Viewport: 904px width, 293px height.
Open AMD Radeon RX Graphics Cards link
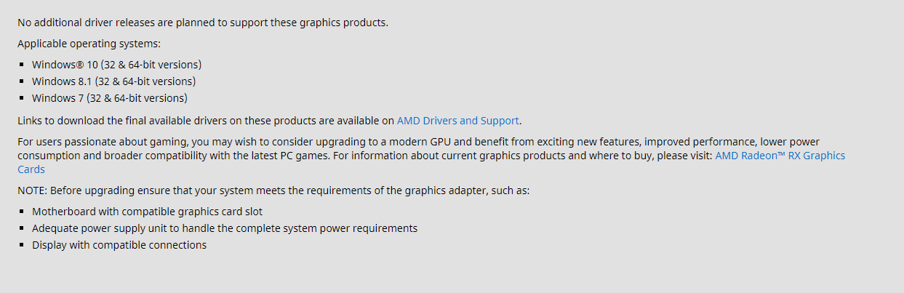click(780, 156)
